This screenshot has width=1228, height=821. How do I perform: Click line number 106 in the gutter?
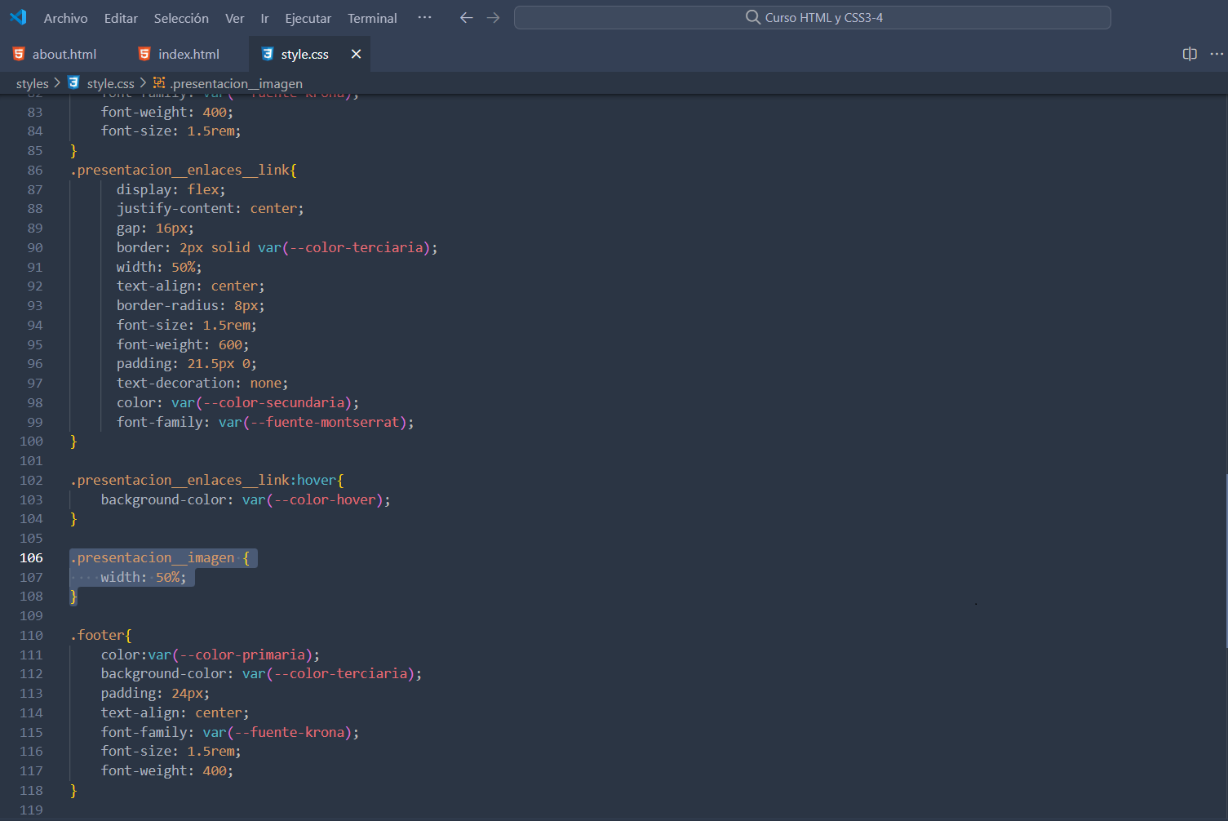[31, 557]
